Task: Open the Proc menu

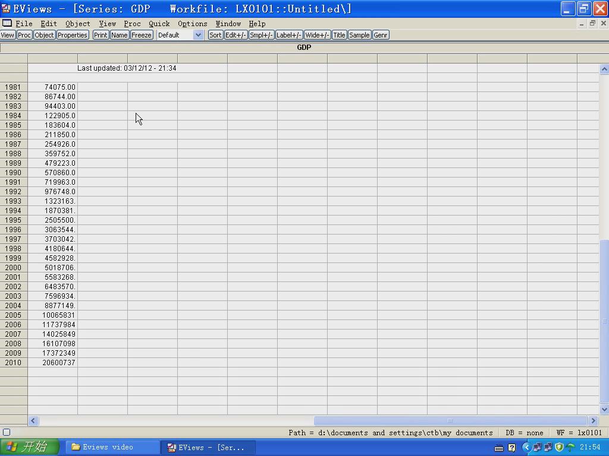Action: coord(132,24)
